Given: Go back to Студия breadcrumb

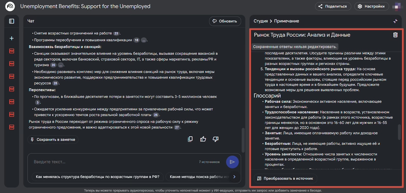Looking at the screenshot, I should click(x=261, y=21).
